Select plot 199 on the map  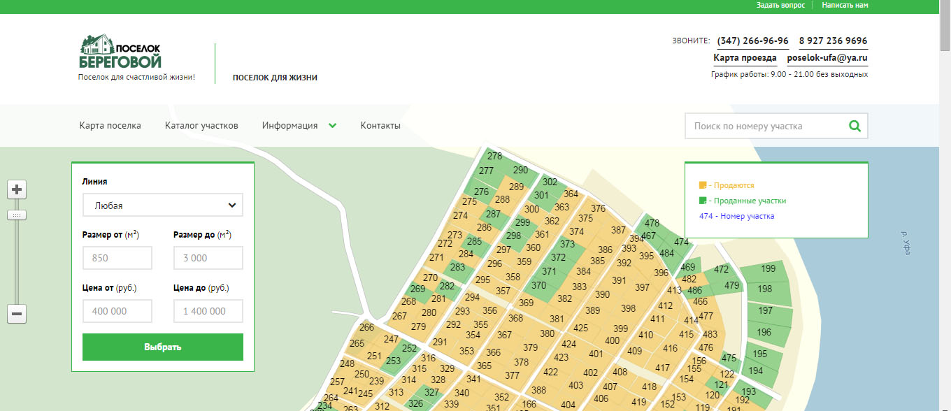(768, 269)
